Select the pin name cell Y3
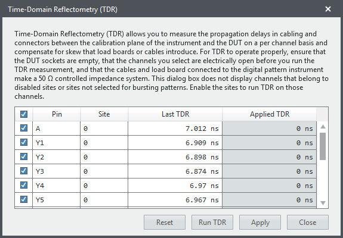 pyautogui.click(x=57, y=171)
